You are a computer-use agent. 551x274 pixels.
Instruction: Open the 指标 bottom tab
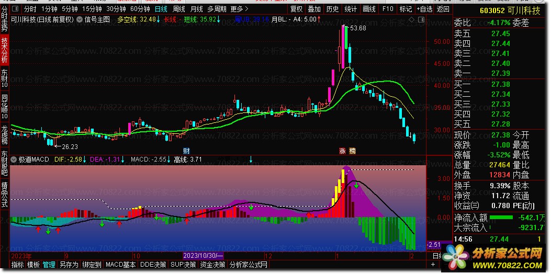point(18,265)
